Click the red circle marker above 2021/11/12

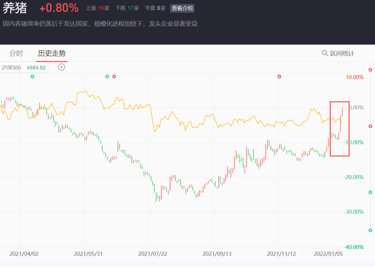point(279,77)
